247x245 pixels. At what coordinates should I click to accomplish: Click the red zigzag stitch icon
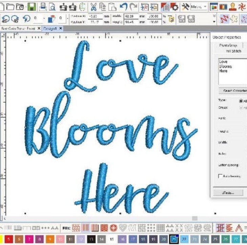click(x=224, y=19)
